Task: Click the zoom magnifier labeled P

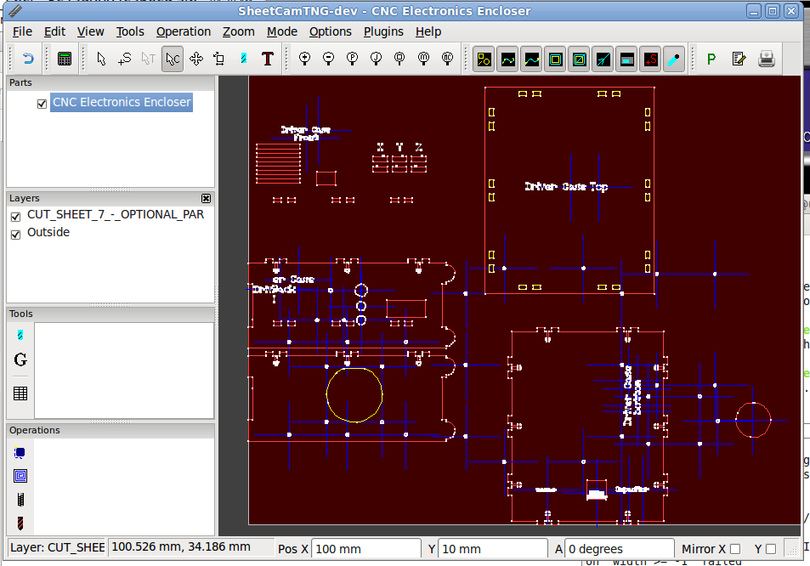Action: point(353,59)
